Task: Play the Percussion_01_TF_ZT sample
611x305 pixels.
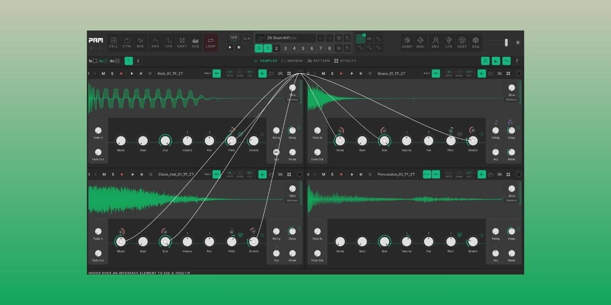Action: (x=352, y=174)
